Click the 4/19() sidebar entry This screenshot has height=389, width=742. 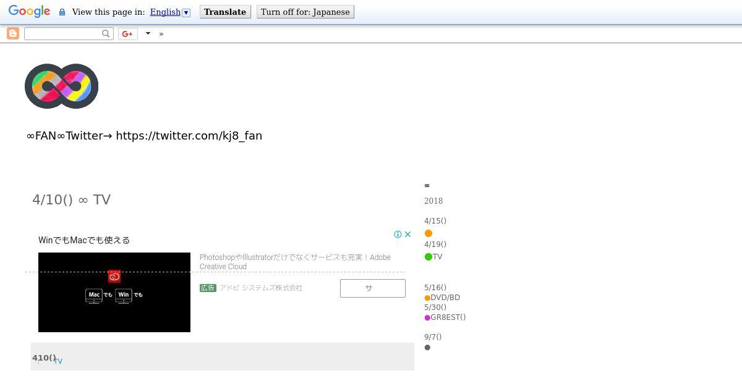click(x=435, y=245)
